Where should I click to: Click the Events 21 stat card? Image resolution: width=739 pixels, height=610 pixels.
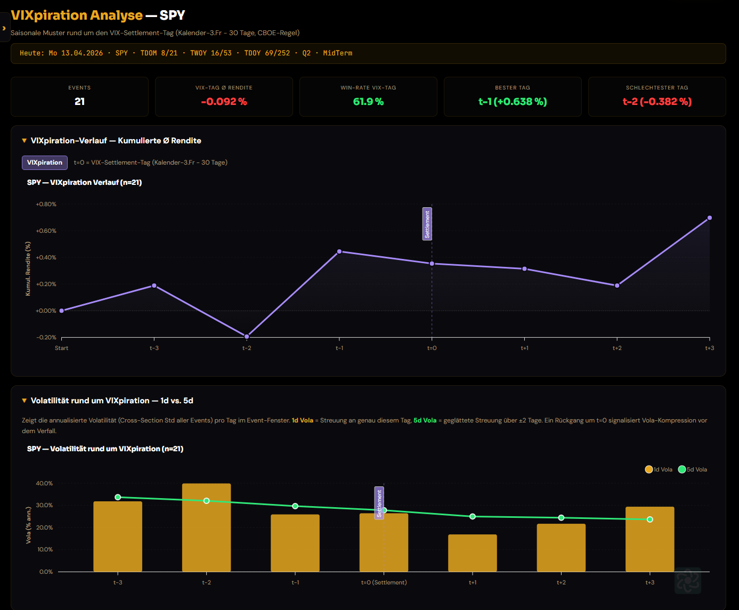pyautogui.click(x=80, y=96)
